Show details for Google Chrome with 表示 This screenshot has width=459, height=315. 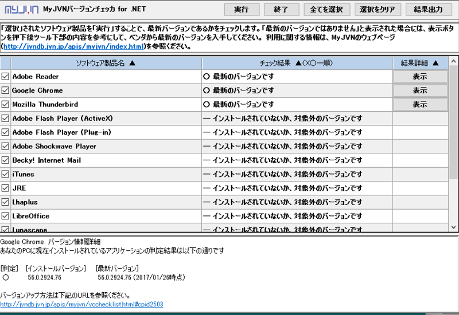(420, 90)
